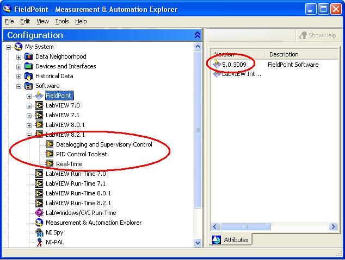
Task: Collapse the Configuration panel with double chevron
Action: (198, 35)
